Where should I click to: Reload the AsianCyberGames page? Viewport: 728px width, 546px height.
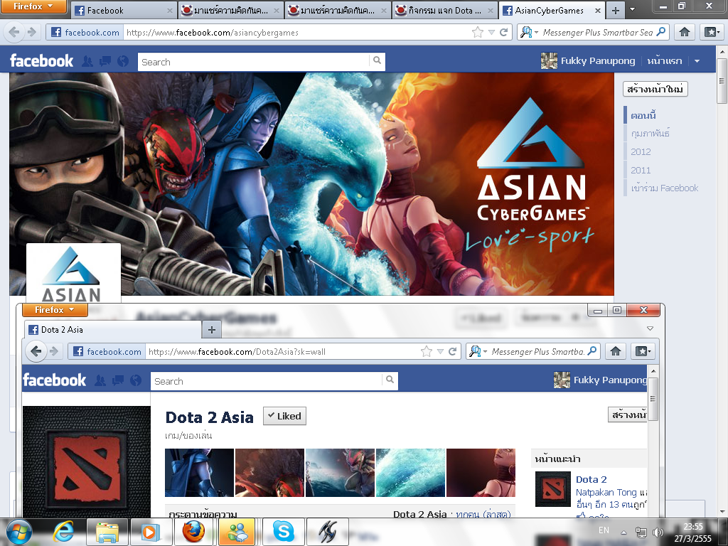click(504, 32)
